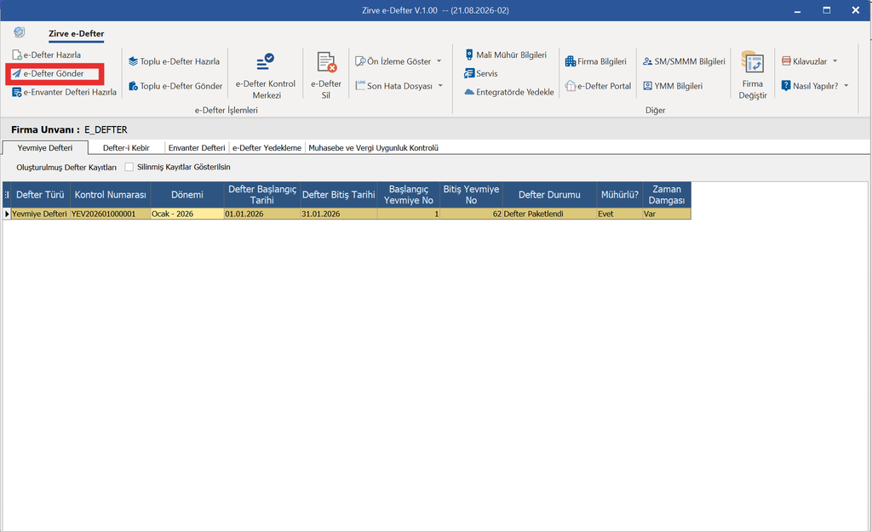Toggle Silinmiş Kayıtlar Gösterilsin checkbox

click(x=129, y=167)
